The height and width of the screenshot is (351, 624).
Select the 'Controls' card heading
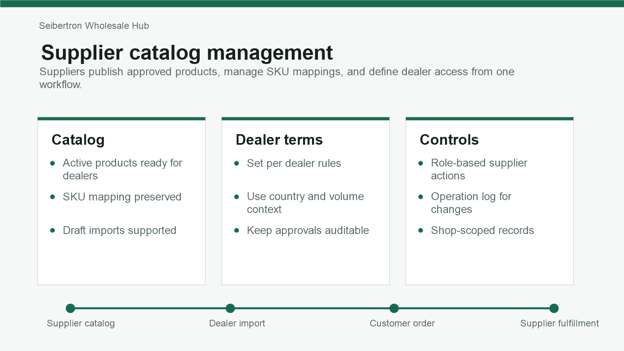point(449,140)
